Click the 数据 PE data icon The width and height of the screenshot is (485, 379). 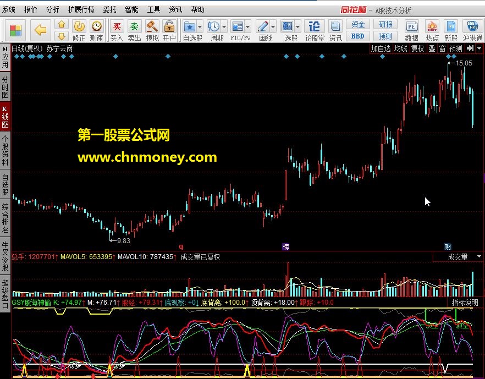tap(411, 26)
